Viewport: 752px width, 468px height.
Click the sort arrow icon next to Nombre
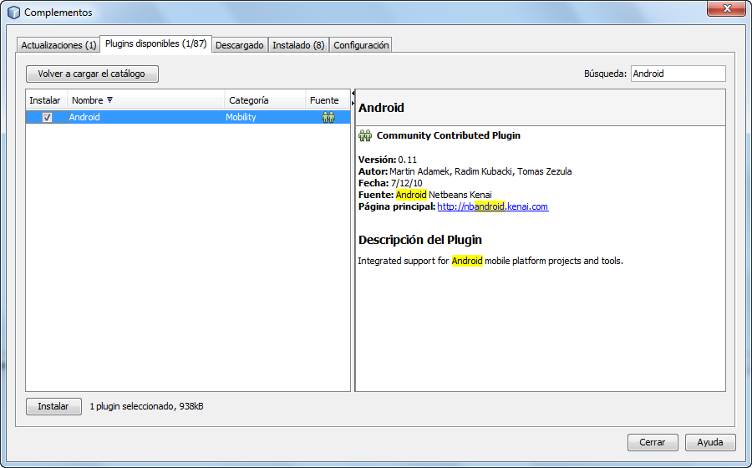click(109, 99)
